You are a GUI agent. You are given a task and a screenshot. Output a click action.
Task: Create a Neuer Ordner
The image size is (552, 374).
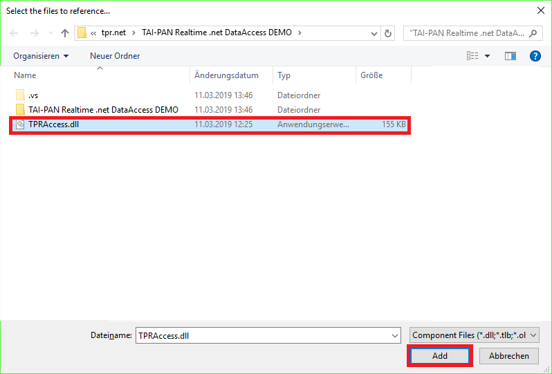point(115,56)
